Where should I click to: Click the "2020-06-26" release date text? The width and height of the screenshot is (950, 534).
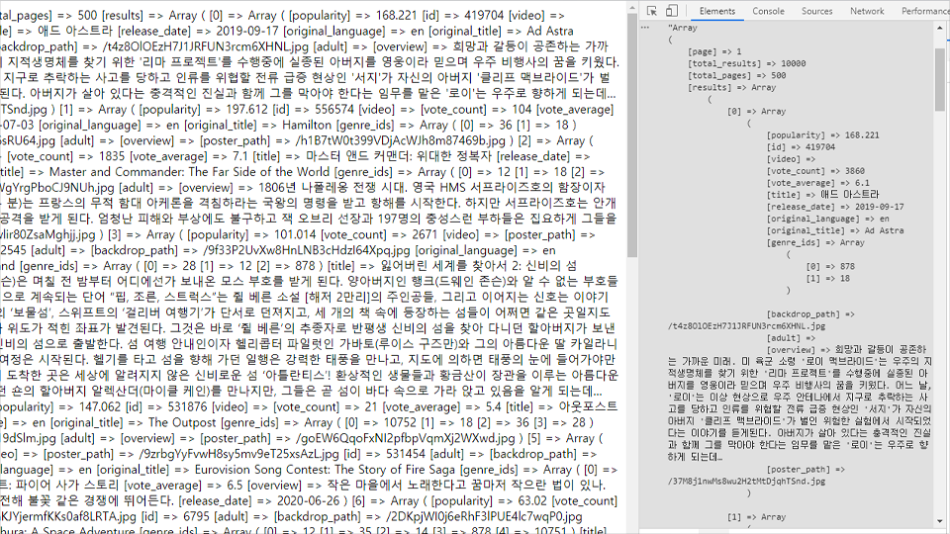310,501
